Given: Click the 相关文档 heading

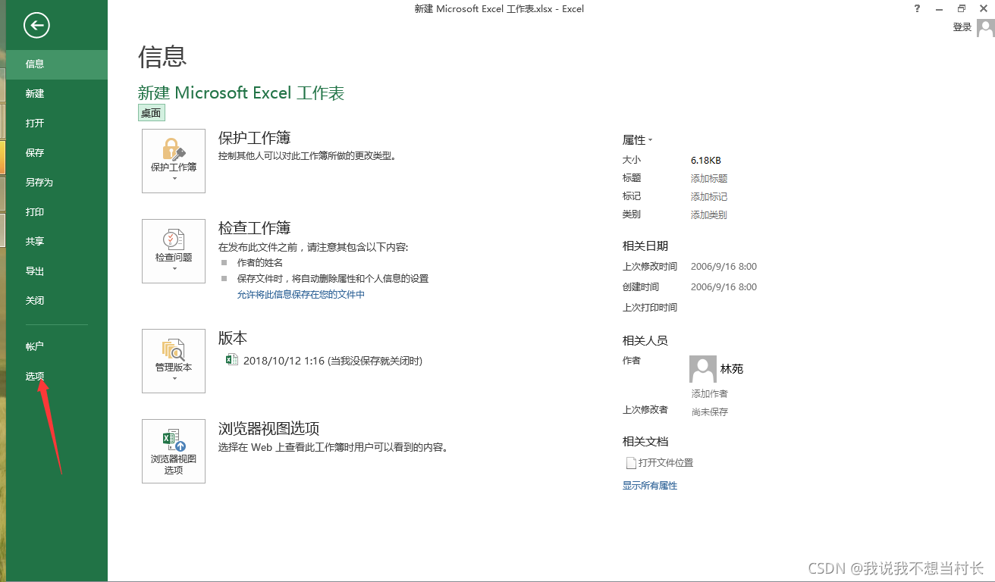Looking at the screenshot, I should point(645,442).
